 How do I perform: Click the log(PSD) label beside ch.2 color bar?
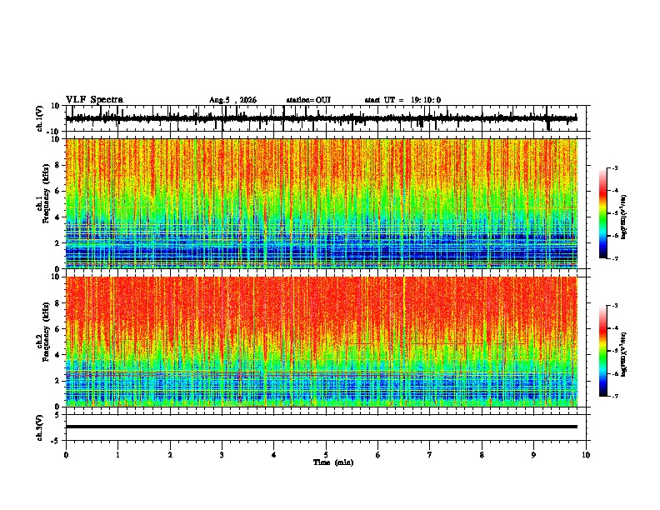(624, 353)
